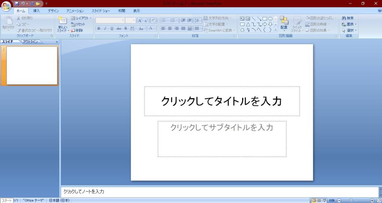The height and width of the screenshot is (203, 382).
Task: Start slide show view from status bar
Action: coord(324,200)
